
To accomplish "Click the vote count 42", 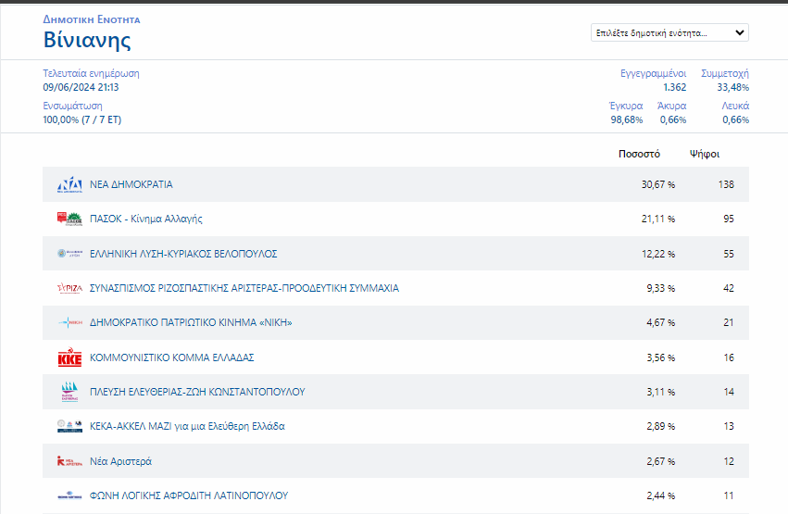I will 729,288.
